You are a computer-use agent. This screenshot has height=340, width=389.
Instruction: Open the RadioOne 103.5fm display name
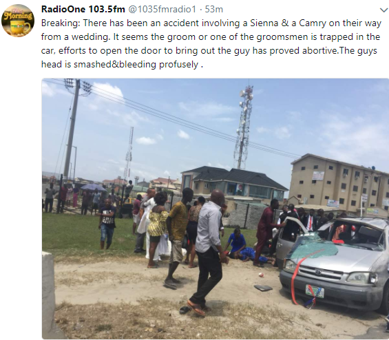click(83, 9)
